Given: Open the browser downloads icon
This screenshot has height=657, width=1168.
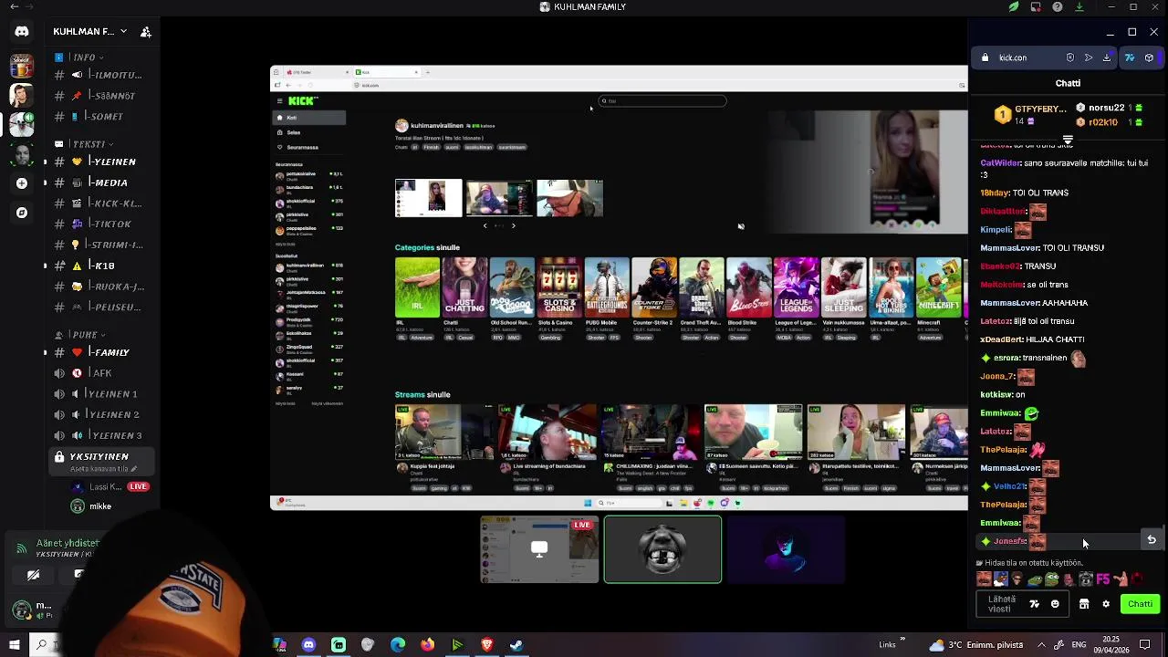Looking at the screenshot, I should pyautogui.click(x=1107, y=57).
